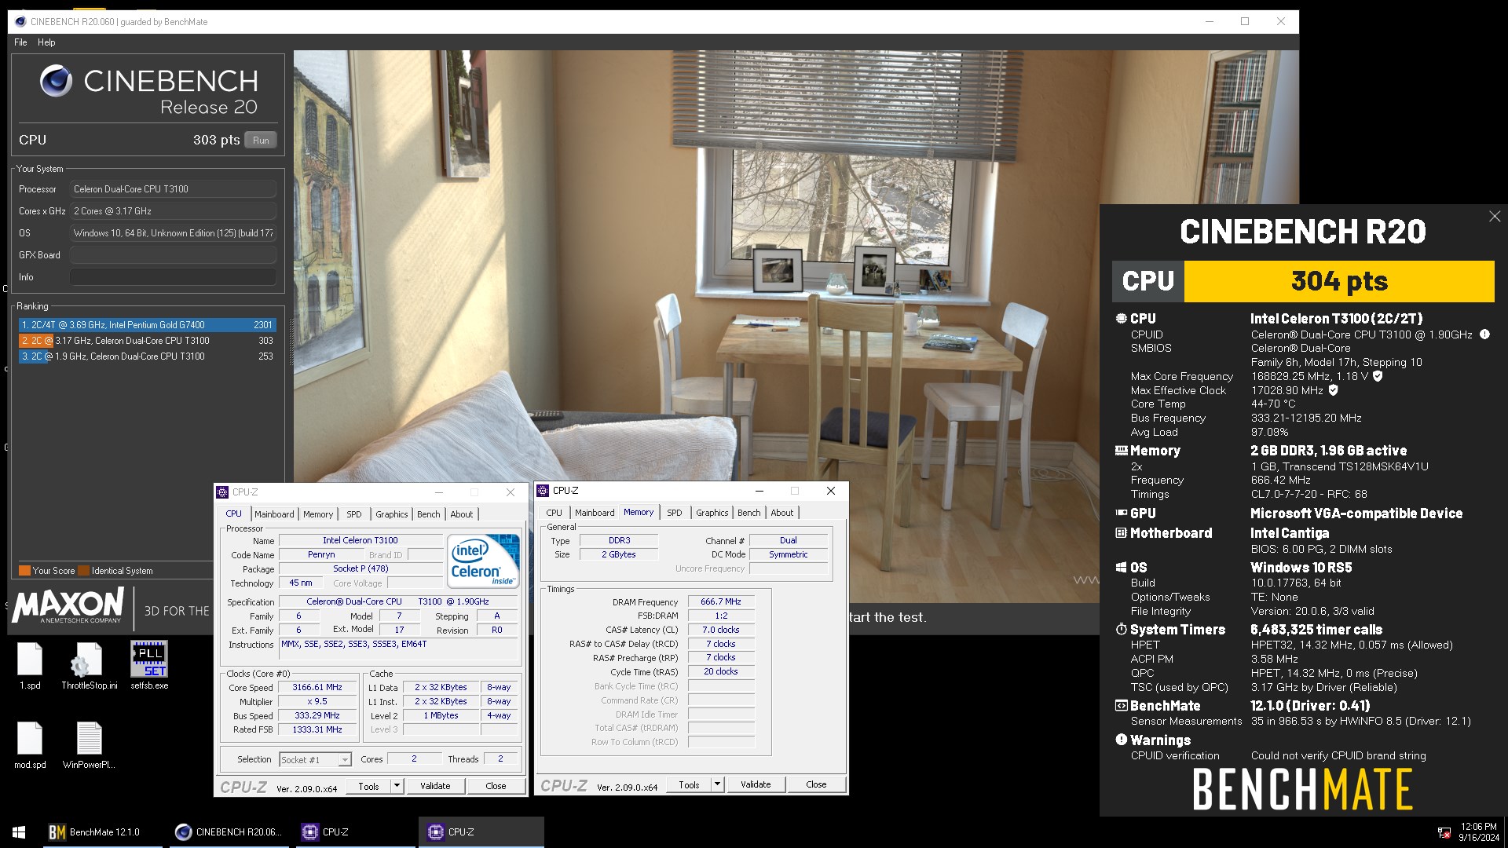Select ranking row Intel Pentium Gold G7400
The image size is (1508, 848).
pyautogui.click(x=147, y=325)
